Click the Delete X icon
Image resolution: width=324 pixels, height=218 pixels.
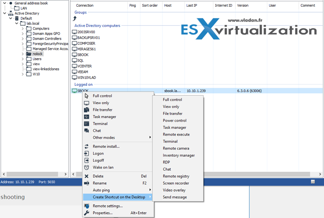86,176
